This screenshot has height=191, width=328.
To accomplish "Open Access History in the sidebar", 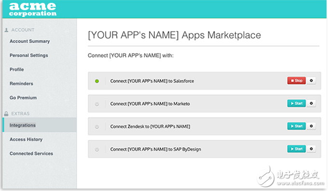I will tap(26, 139).
